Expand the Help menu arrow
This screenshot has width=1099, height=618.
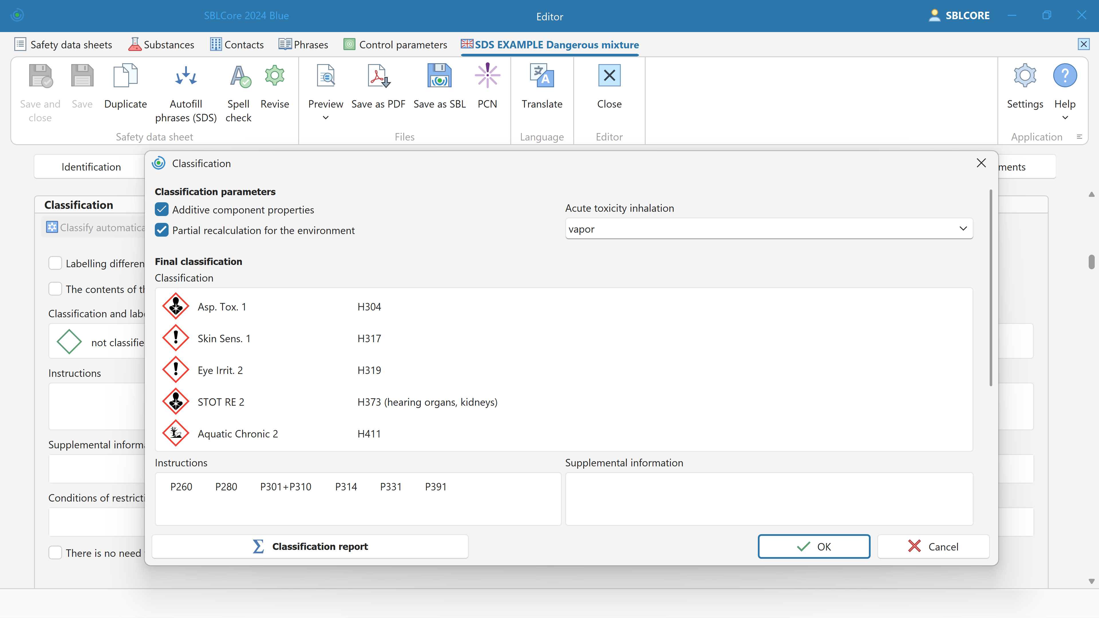1065,118
